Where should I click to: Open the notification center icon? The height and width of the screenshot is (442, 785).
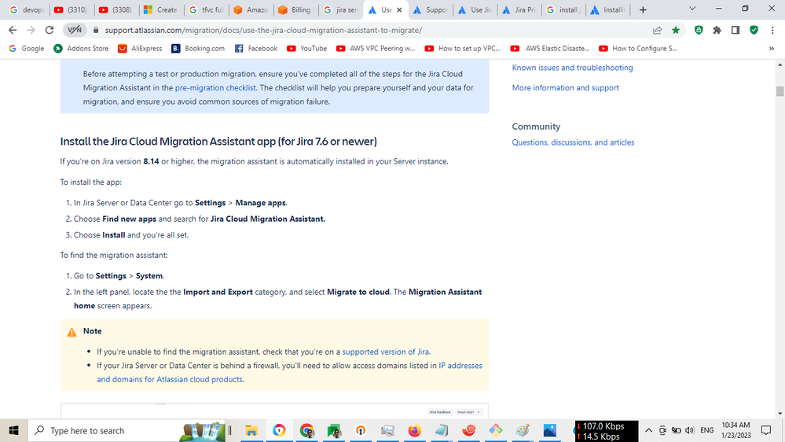[766, 430]
